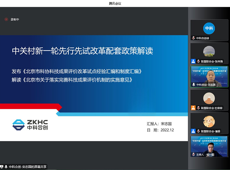
Task: Click mic icon beside 中科合创-宋志国的屏幕共享 label
Action: coord(6,167)
